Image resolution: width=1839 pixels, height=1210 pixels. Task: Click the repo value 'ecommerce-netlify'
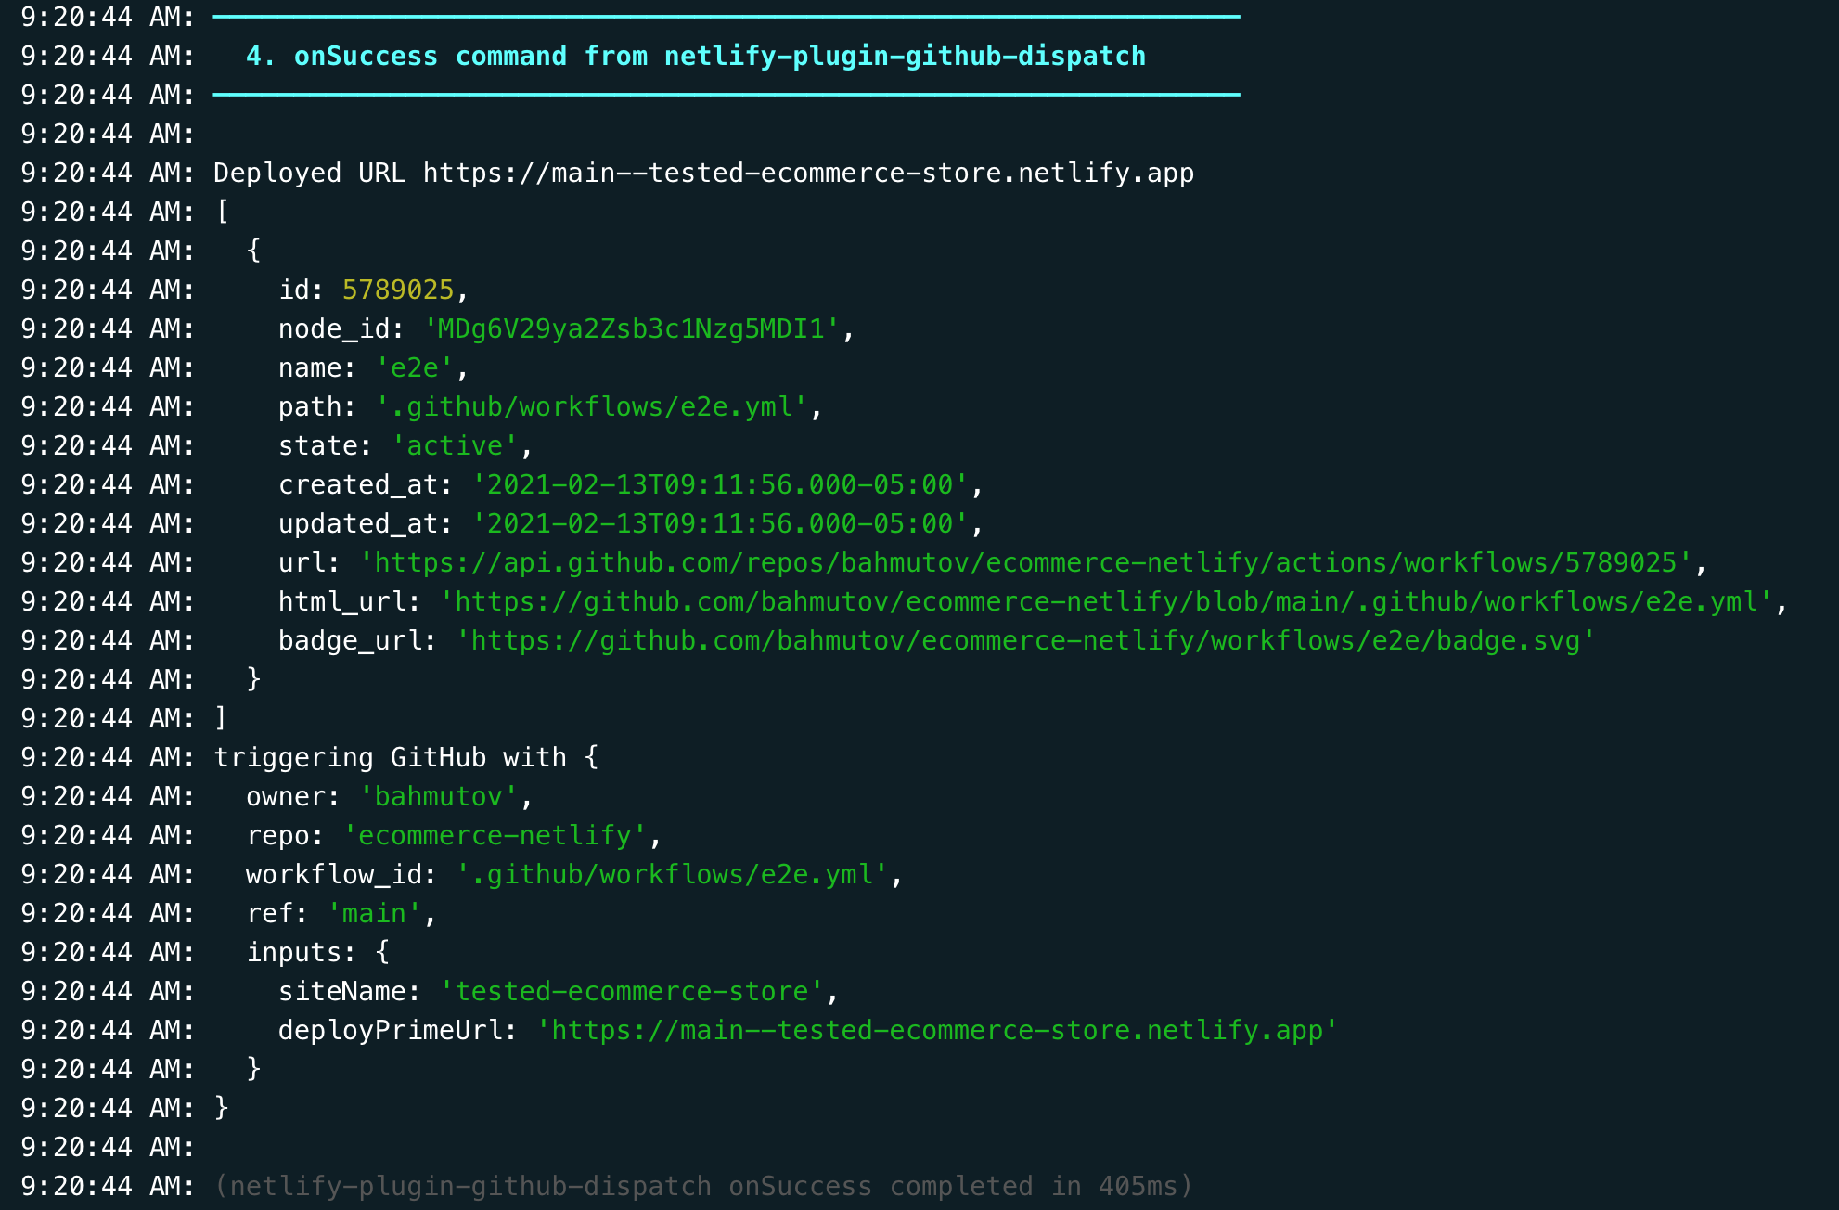tap(494, 835)
